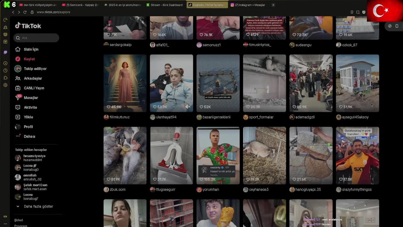Click the address bar lock icon
Viewport: 403px width, 227px height.
click(x=32, y=12)
